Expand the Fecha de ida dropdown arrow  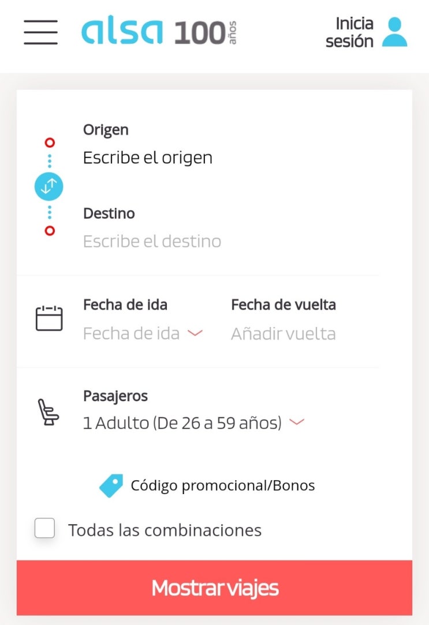click(x=195, y=333)
